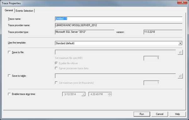Start the trace with the Run button

pyautogui.click(x=142, y=114)
